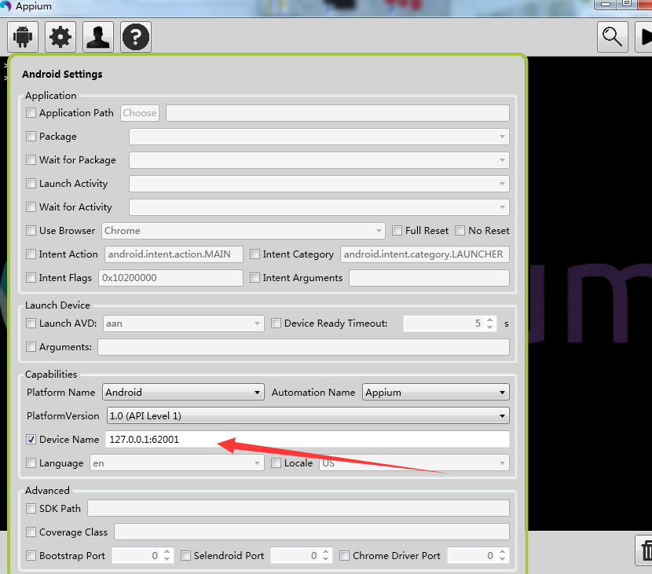Screen dimensions: 652x574
Task: Enable the Language checkbox
Action: click(x=31, y=463)
